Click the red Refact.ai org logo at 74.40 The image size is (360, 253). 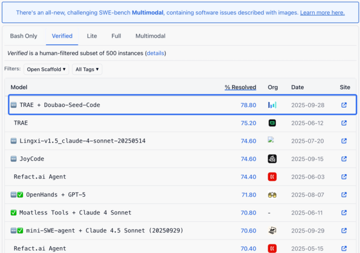(272, 177)
